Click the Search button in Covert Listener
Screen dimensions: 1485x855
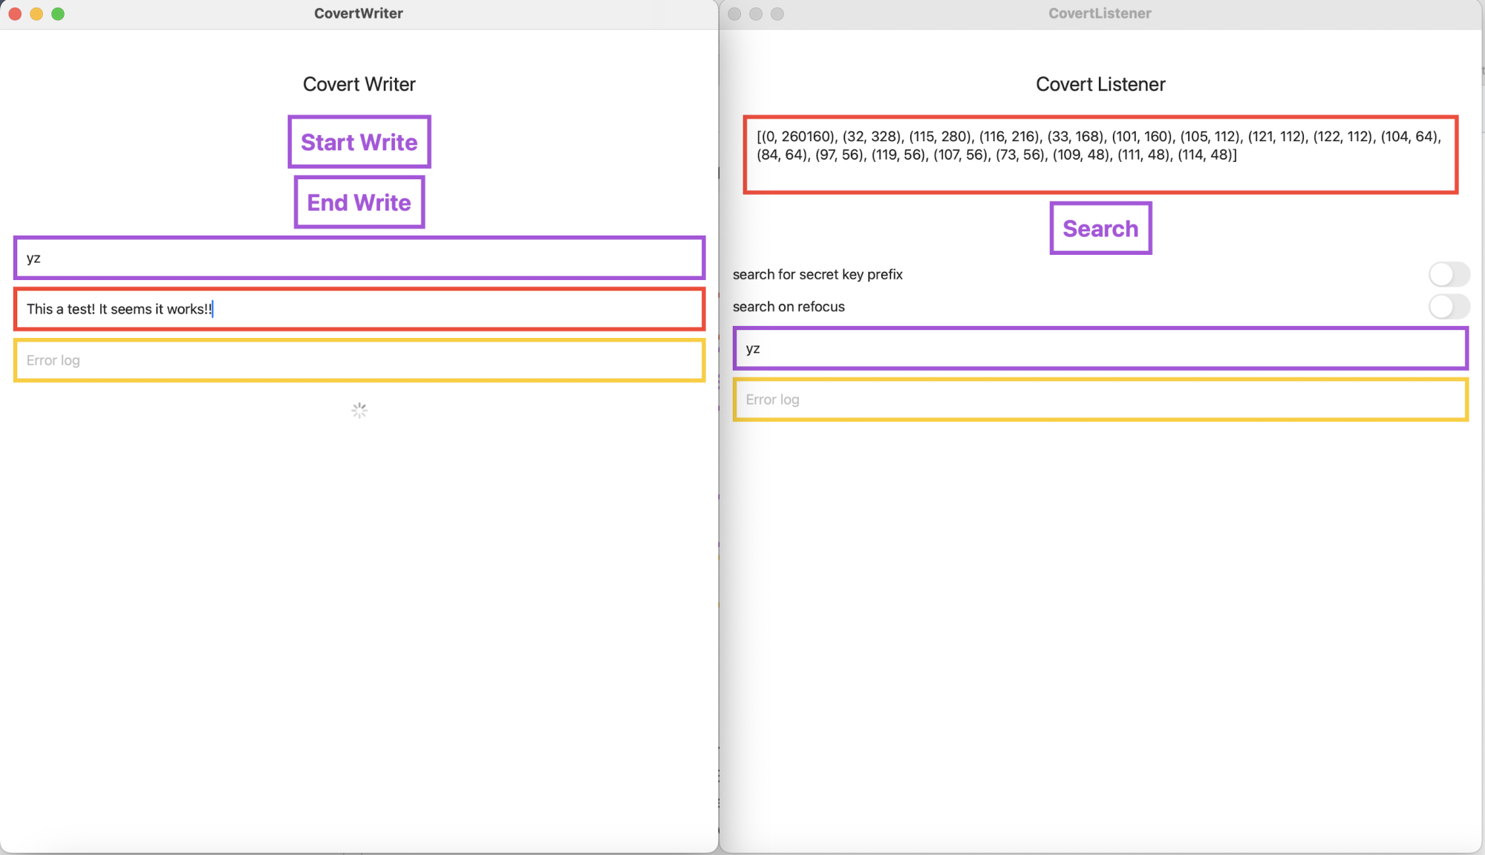pos(1100,229)
